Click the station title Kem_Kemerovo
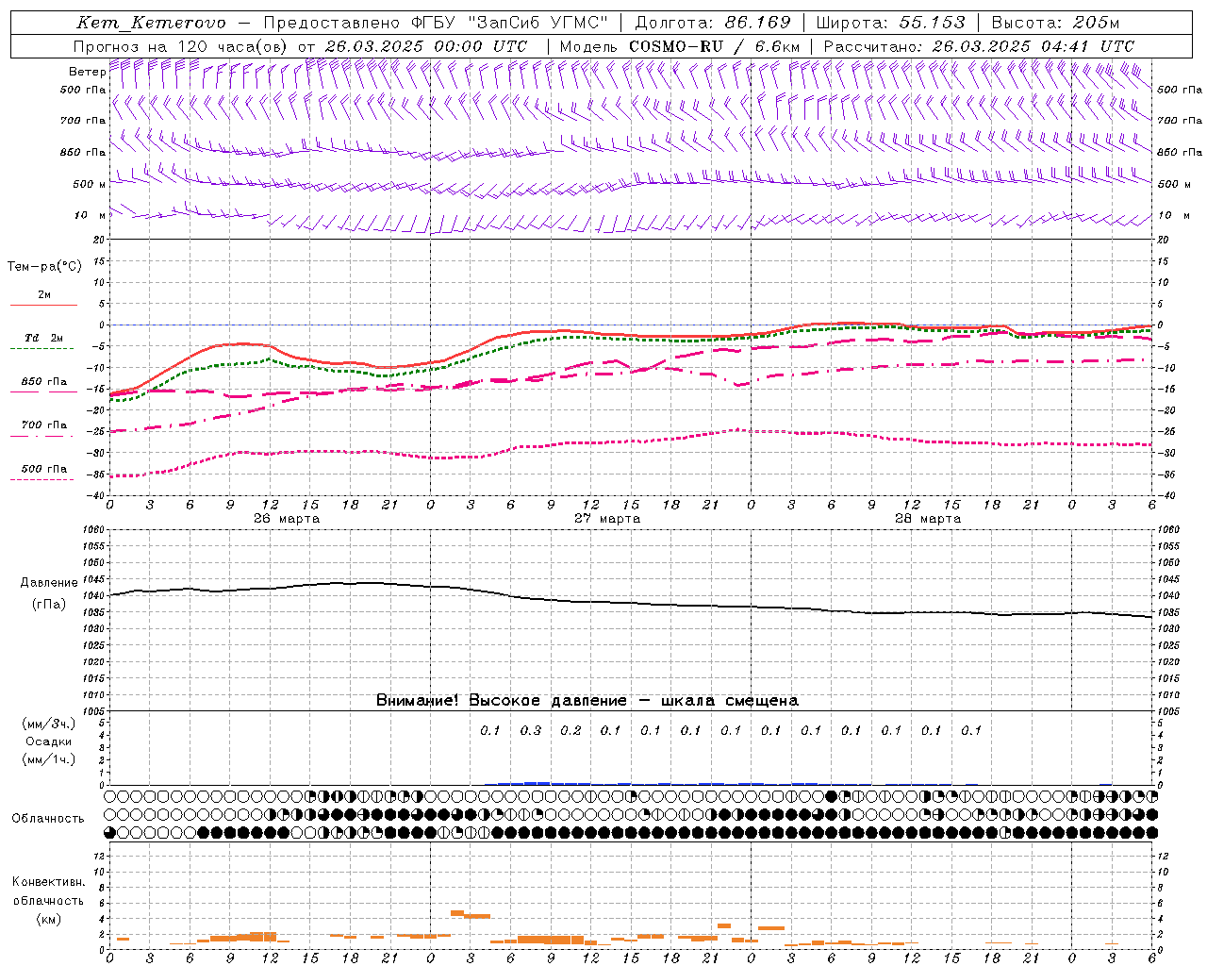 [151, 23]
